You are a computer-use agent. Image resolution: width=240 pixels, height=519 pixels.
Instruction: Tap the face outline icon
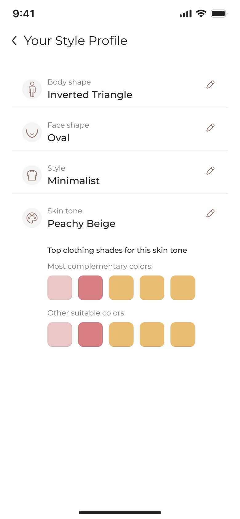coord(32,132)
